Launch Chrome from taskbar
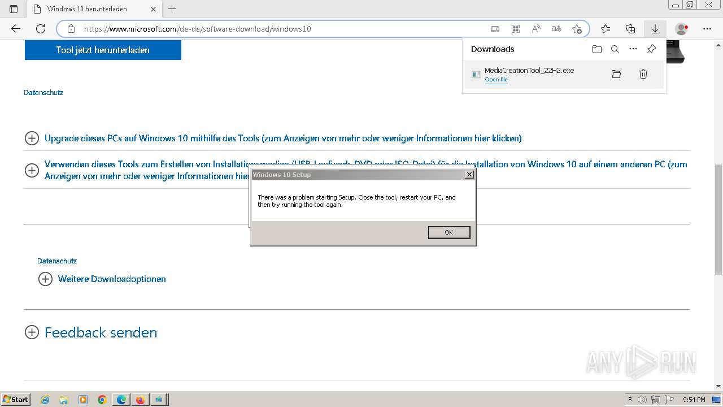Image resolution: width=723 pixels, height=407 pixels. (x=102, y=400)
